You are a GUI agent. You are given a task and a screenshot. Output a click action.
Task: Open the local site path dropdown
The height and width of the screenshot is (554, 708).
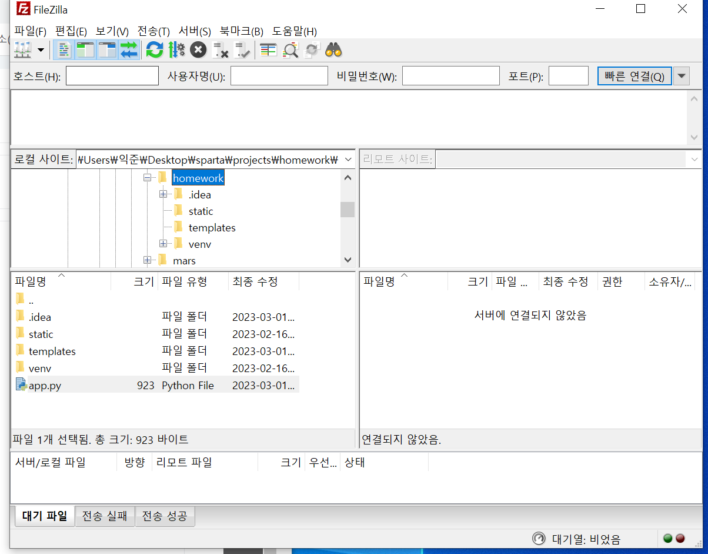(348, 160)
